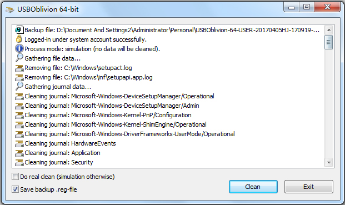Screen dimensions: 345x205
Task: Select 'Process mode: simulation' log line
Action: [92, 49]
